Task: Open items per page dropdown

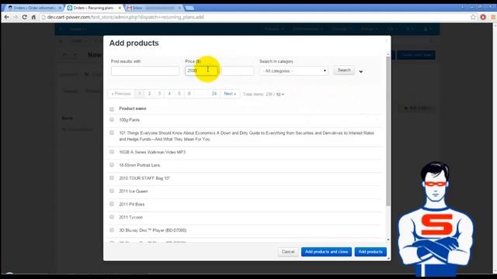Action: pos(280,95)
